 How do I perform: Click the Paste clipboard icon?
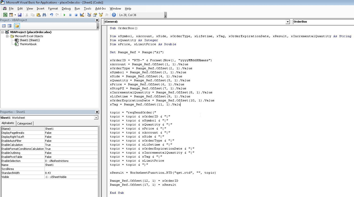pos(38,15)
